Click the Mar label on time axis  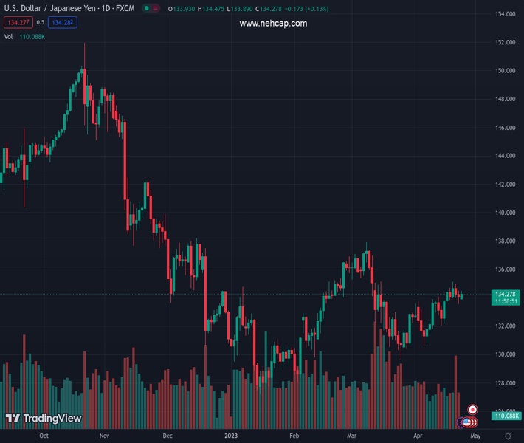point(351,436)
